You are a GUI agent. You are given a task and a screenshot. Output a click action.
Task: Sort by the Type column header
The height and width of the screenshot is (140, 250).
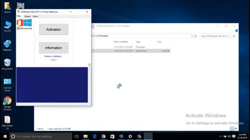138,42
